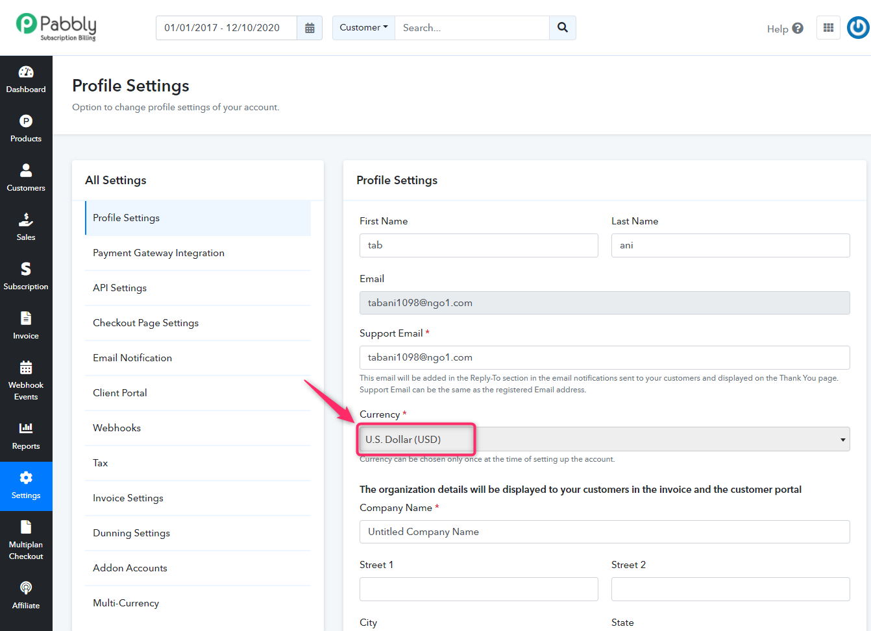The image size is (871, 631).
Task: Go to Dashboard in the sidebar
Action: point(26,80)
